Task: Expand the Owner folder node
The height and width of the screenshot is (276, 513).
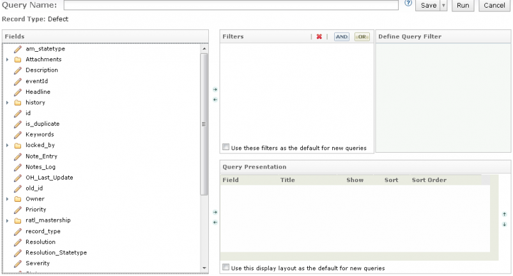Action: click(x=8, y=199)
